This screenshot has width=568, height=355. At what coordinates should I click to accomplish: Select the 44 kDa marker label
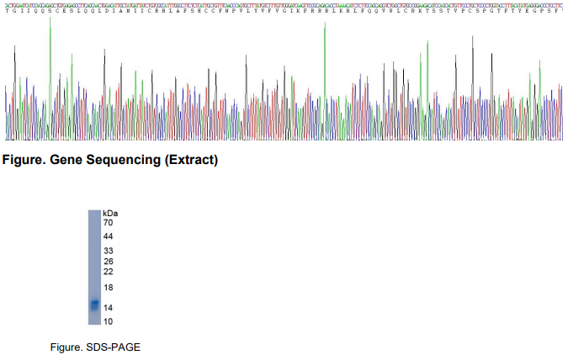pyautogui.click(x=108, y=236)
